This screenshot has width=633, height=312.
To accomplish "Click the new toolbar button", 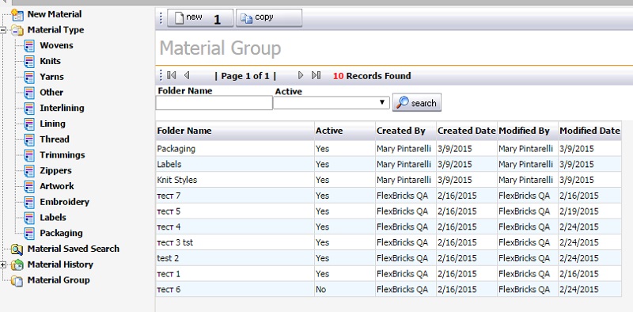I will [200, 17].
